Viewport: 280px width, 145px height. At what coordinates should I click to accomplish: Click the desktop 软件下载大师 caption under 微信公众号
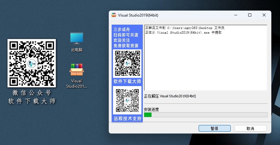[x=31, y=101]
